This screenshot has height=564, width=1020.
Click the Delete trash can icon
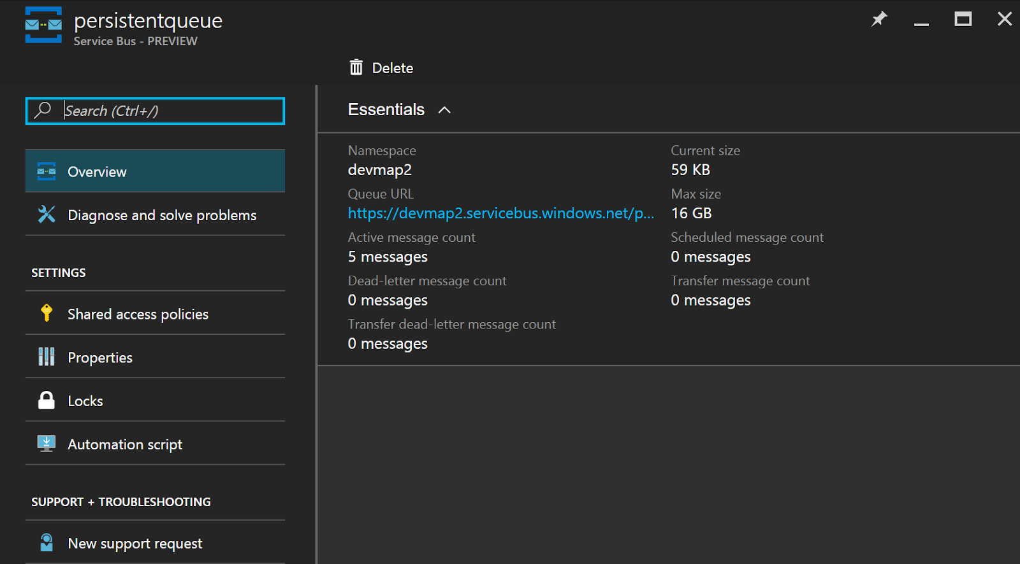coord(356,67)
